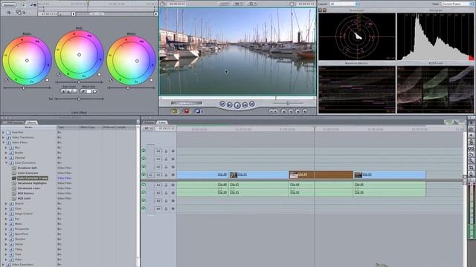Image resolution: width=476 pixels, height=267 pixels.
Task: Select the Crop tool in tool palette
Action: (x=471, y=167)
